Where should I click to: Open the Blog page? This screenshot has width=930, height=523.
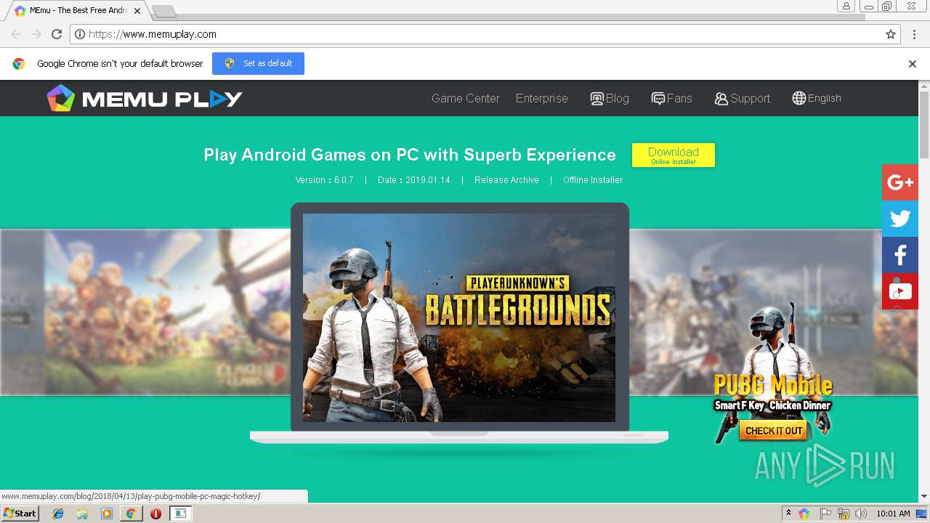610,98
